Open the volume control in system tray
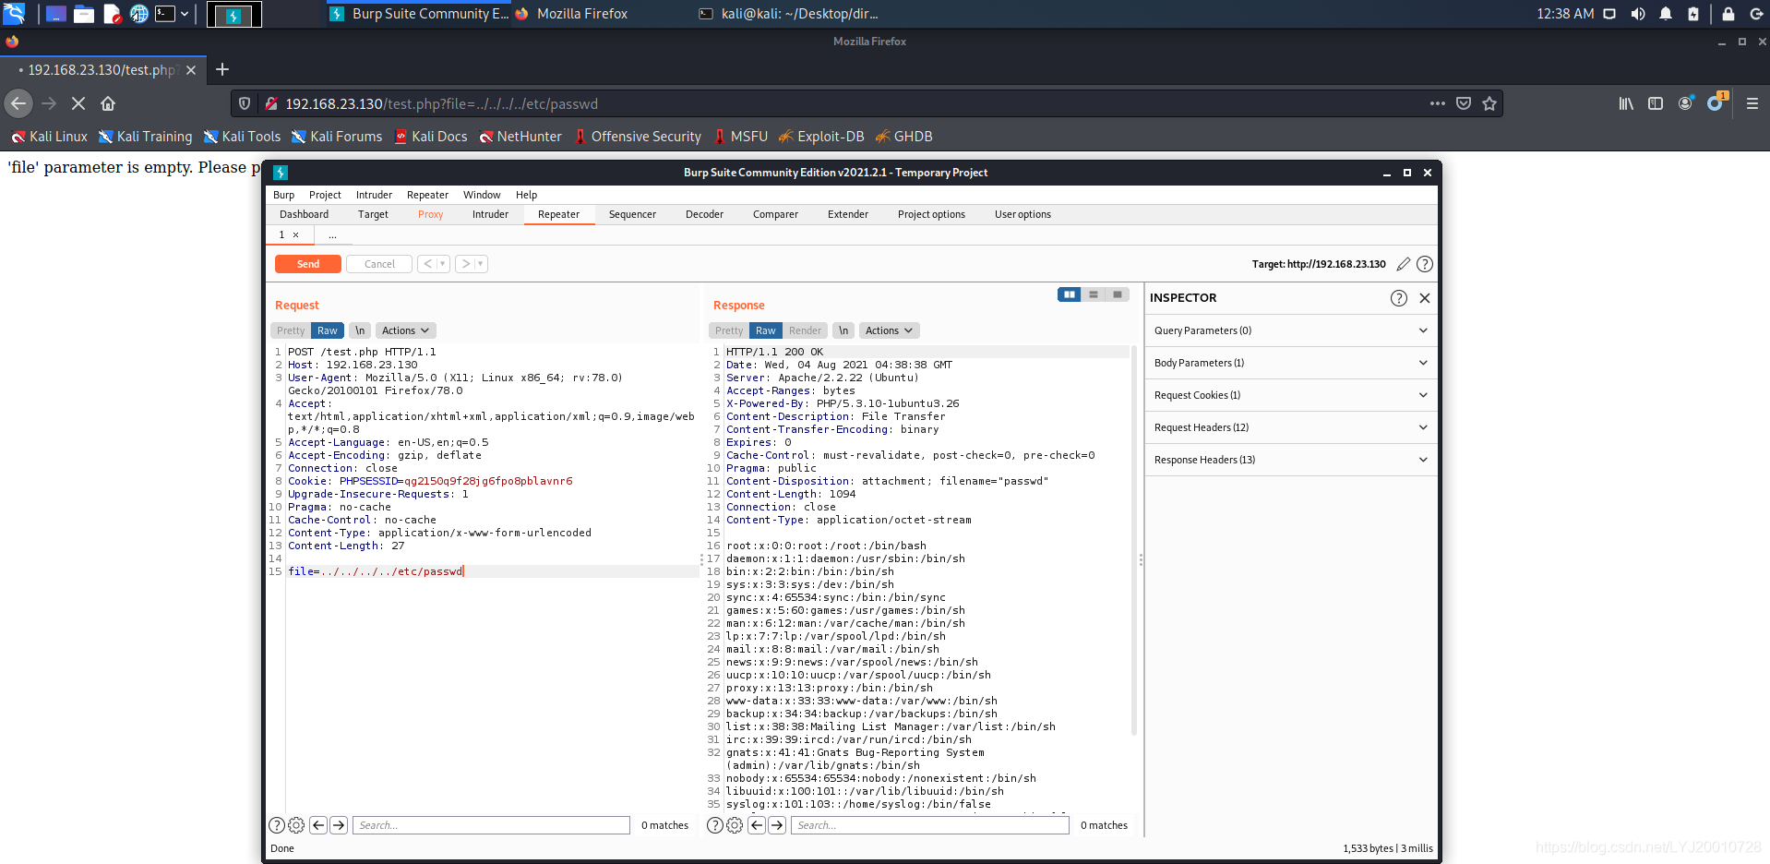 click(x=1638, y=14)
